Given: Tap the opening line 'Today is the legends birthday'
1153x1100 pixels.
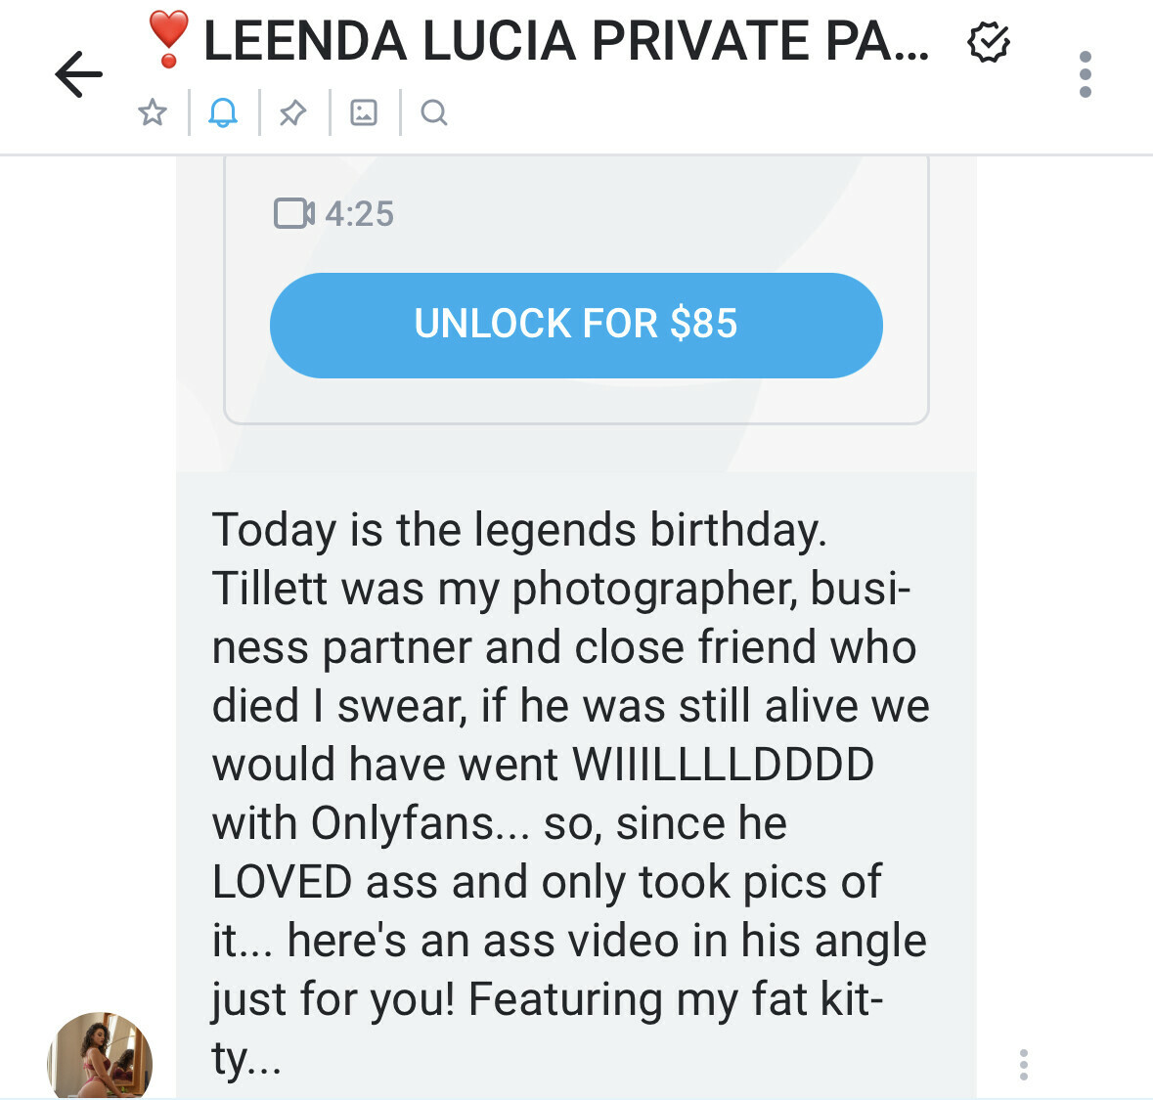Looking at the screenshot, I should point(519,530).
